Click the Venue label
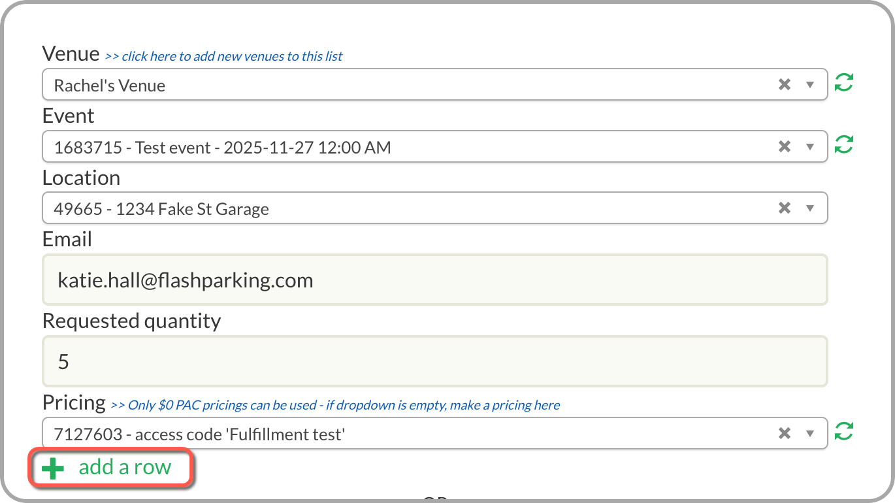 (71, 54)
